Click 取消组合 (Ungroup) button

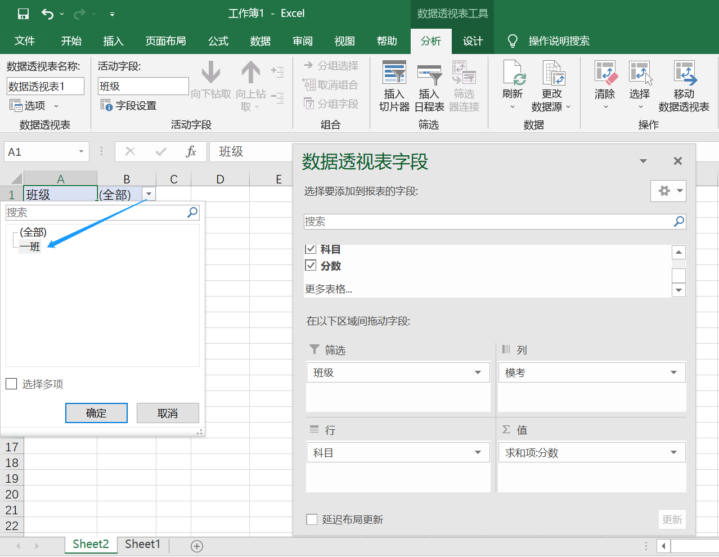click(331, 85)
